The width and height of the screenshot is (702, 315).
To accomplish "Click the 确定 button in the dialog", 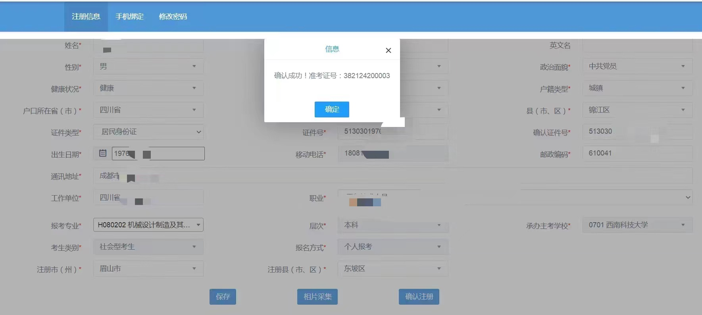I will pyautogui.click(x=332, y=109).
